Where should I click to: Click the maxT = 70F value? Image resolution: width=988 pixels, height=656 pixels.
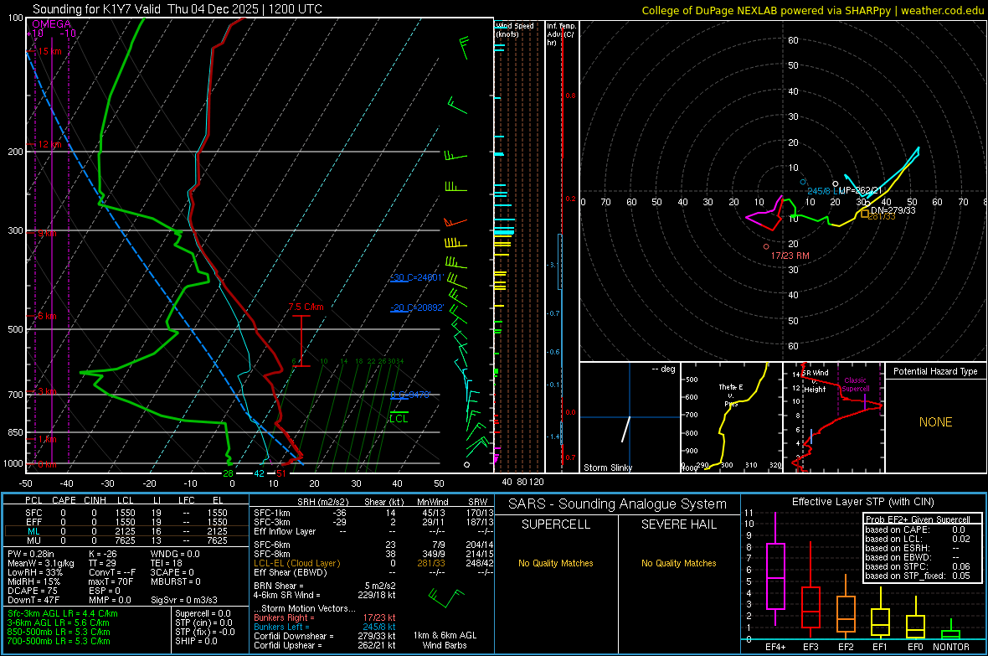click(x=111, y=581)
